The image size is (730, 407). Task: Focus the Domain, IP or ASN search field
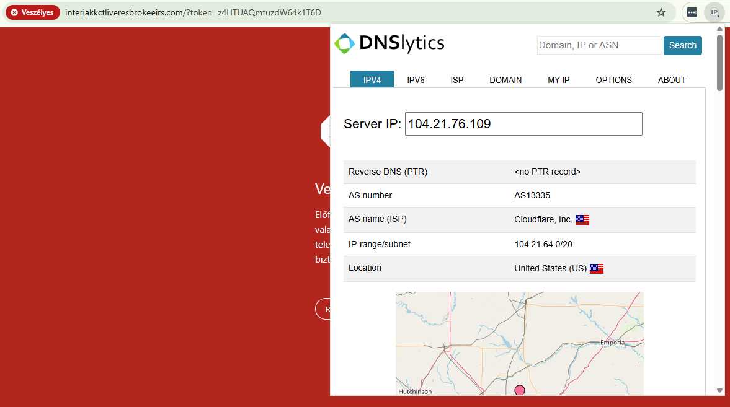coord(599,46)
